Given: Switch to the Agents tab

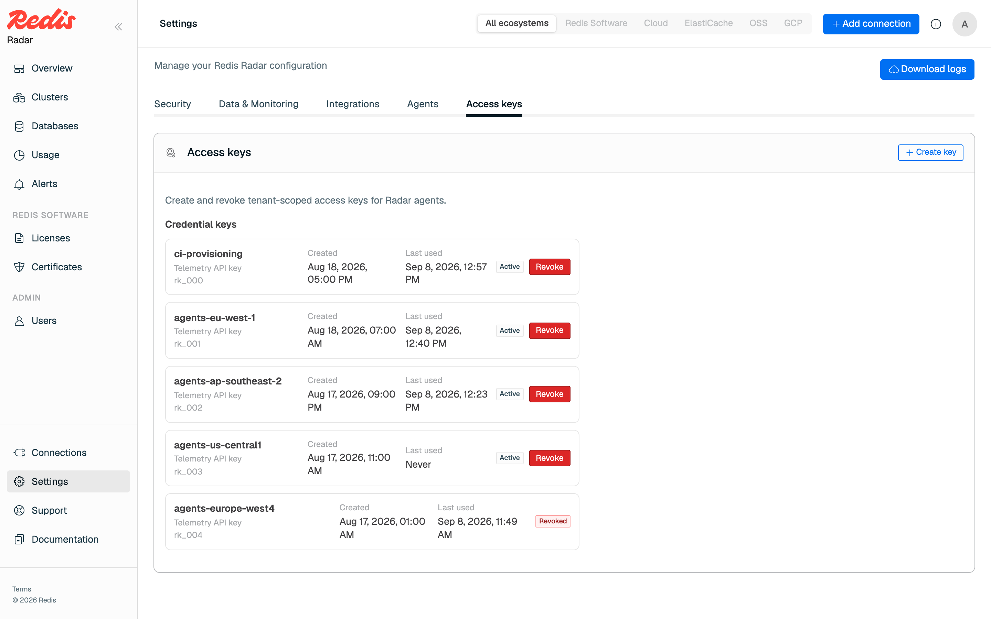Looking at the screenshot, I should (x=423, y=104).
